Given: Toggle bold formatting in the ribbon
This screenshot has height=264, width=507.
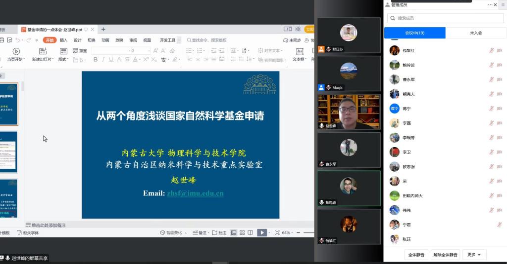Looking at the screenshot, I should click(96, 60).
